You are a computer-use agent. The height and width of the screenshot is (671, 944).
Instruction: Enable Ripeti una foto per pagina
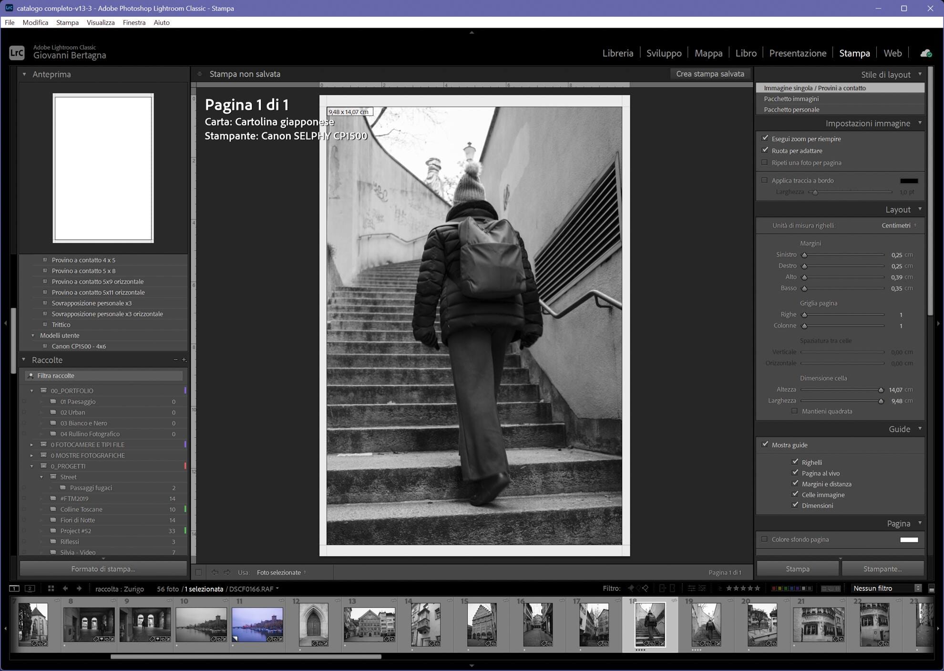point(766,163)
